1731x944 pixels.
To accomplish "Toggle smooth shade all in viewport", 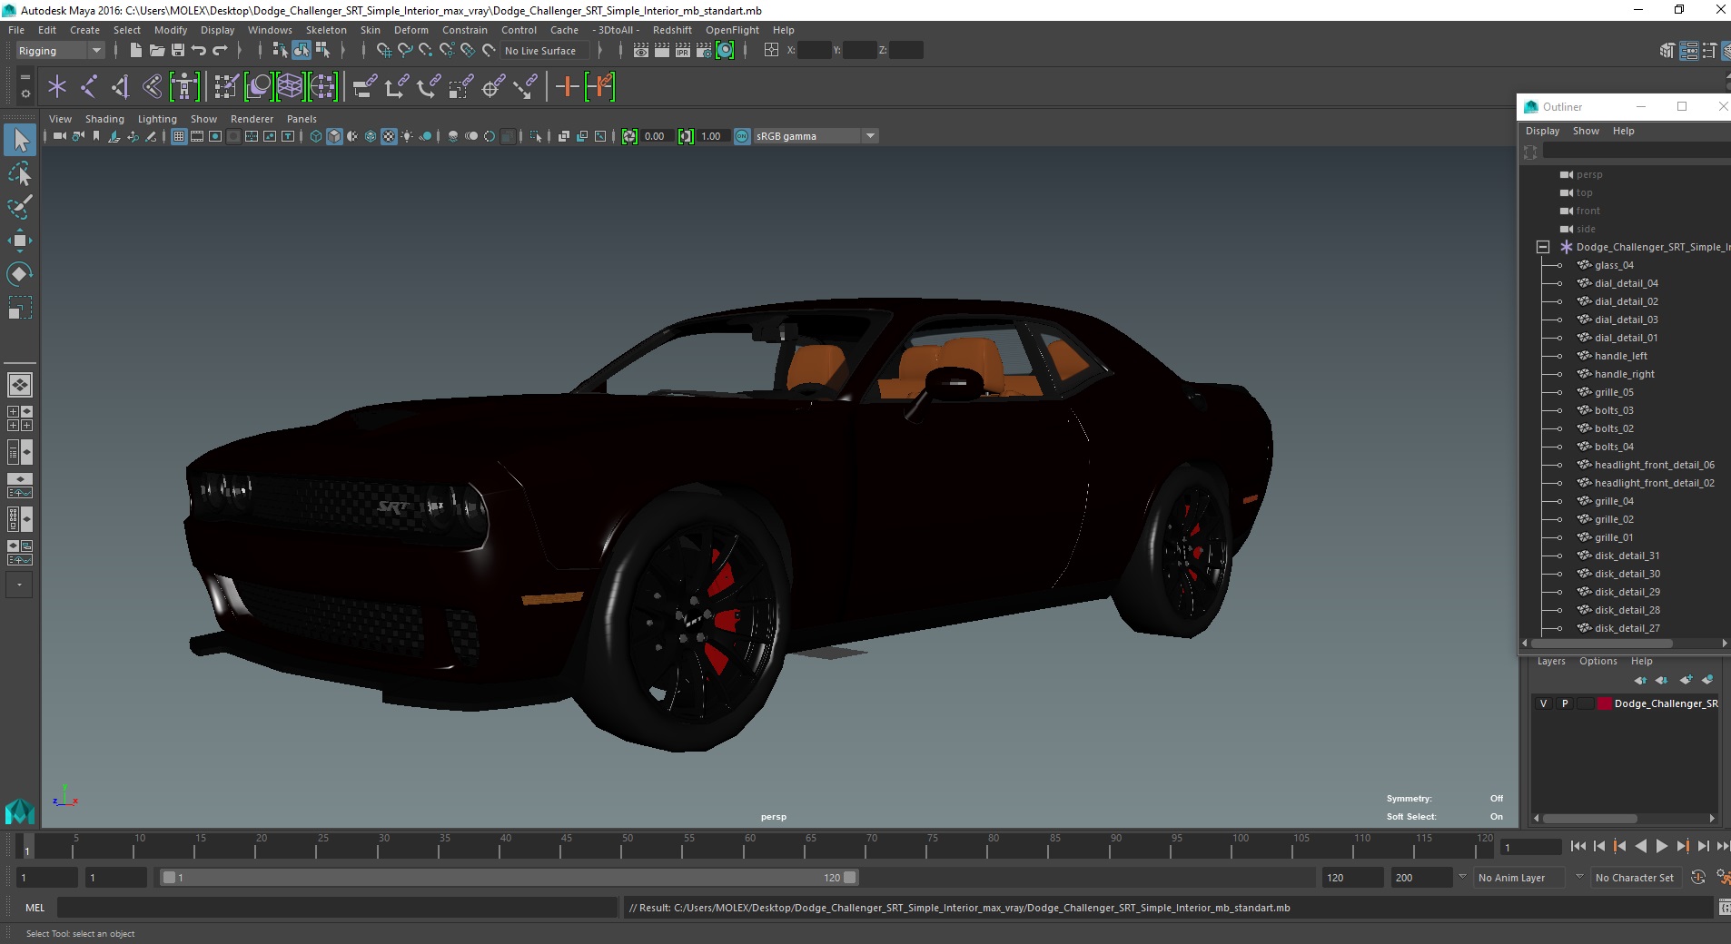I will [334, 136].
